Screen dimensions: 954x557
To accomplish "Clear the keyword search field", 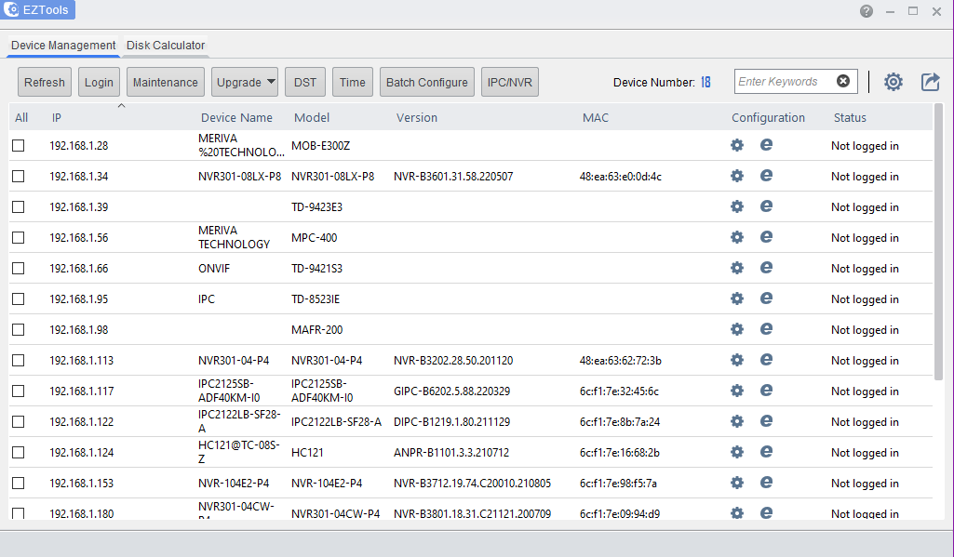I will point(843,81).
